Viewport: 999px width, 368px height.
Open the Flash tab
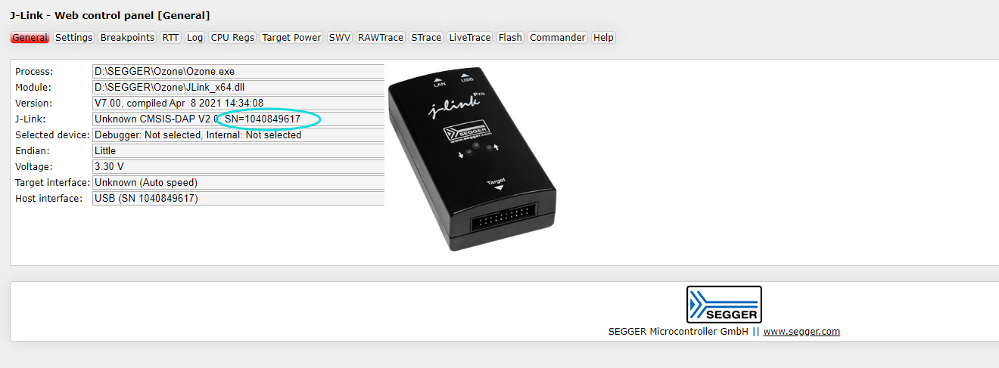tap(510, 37)
